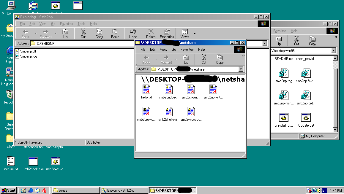Open the Tools menu in Exploring Smb2np
This screenshot has height=194, width=344.
coord(81,24)
